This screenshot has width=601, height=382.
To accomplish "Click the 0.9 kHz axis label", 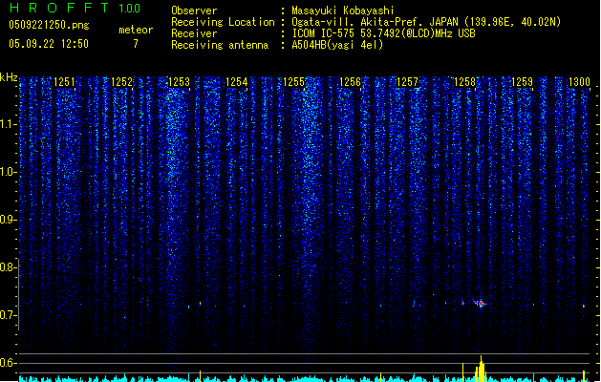I will [x=8, y=220].
